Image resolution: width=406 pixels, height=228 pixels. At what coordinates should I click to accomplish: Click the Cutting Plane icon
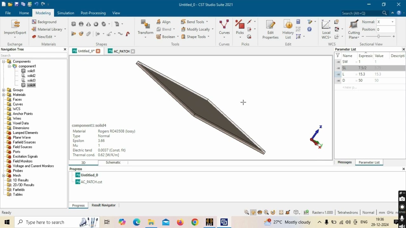click(354, 25)
